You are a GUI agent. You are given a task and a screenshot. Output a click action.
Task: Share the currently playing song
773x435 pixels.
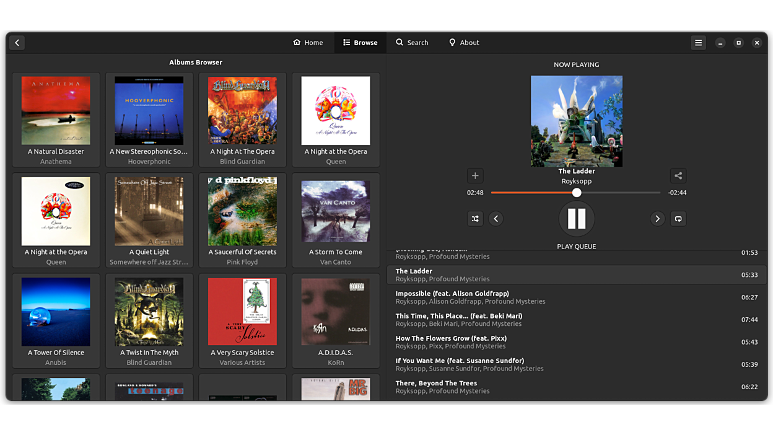click(x=678, y=175)
